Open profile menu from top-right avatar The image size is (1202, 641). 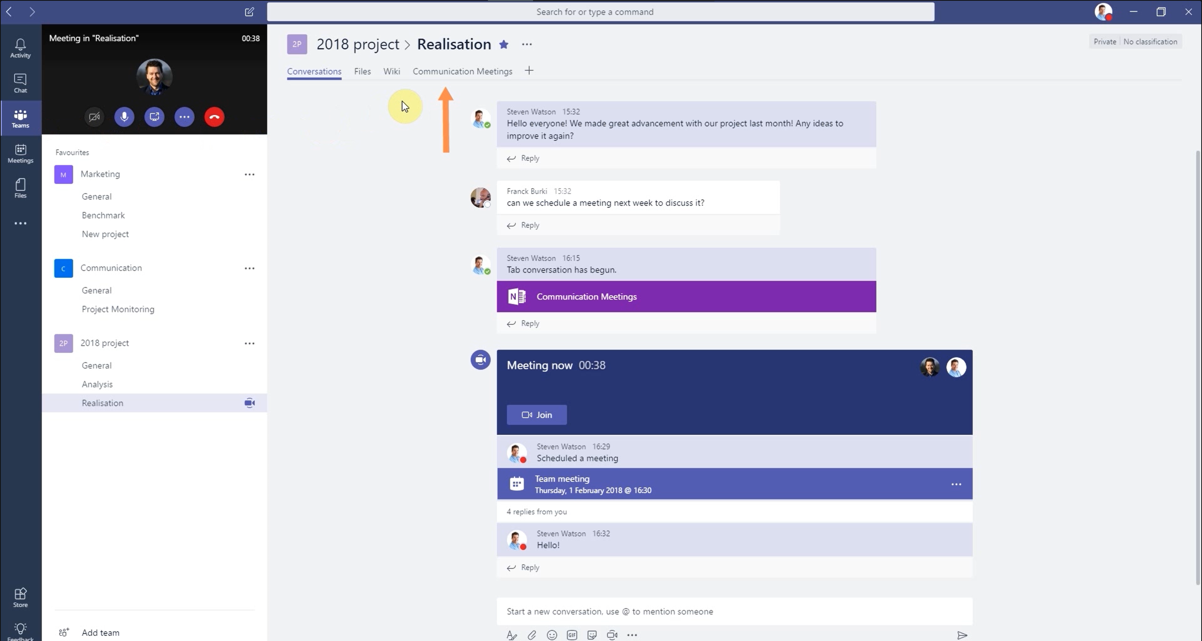[x=1104, y=12]
